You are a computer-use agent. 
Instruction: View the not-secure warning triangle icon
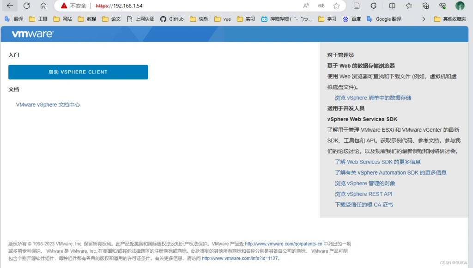pos(64,6)
